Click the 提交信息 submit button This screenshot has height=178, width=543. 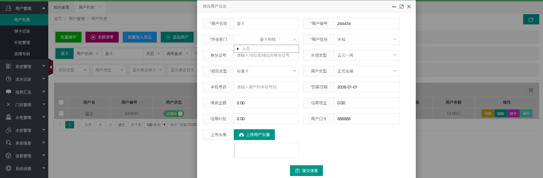[306, 171]
